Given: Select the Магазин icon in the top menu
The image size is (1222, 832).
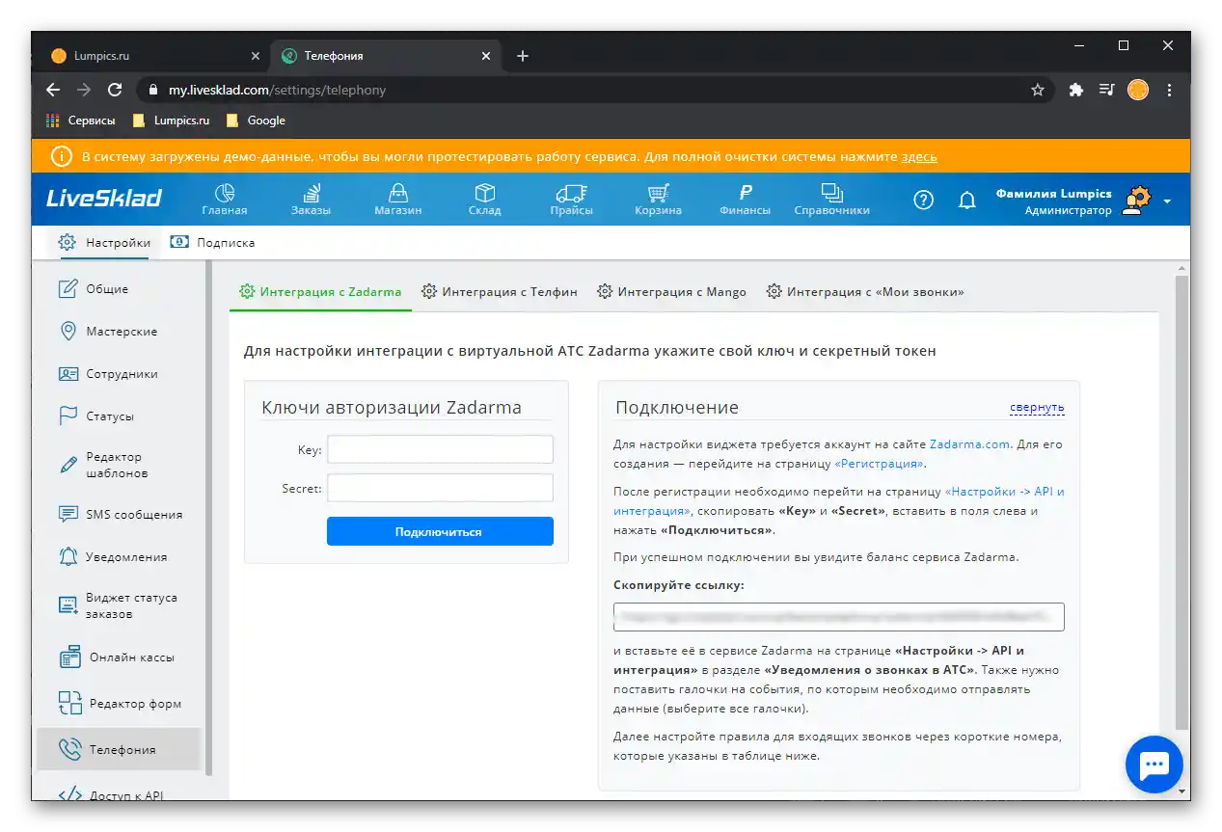Looking at the screenshot, I should coord(397,199).
